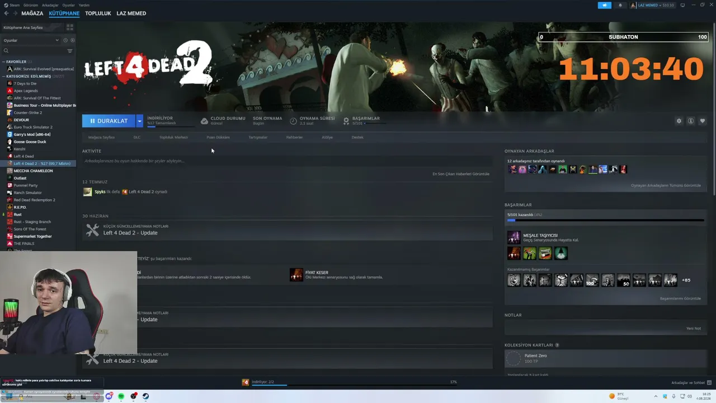This screenshot has width=716, height=403.
Task: Open the Başarımlar trophy icon in game bar
Action: coord(346,121)
